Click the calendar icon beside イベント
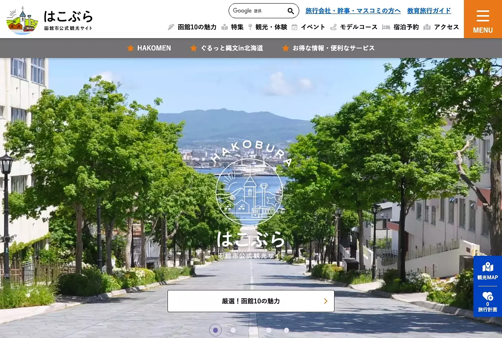The width and height of the screenshot is (502, 338). (x=294, y=27)
